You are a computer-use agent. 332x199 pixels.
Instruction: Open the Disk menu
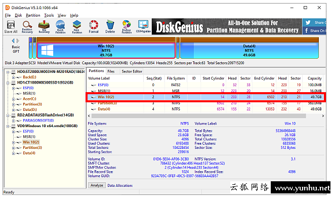[18, 15]
